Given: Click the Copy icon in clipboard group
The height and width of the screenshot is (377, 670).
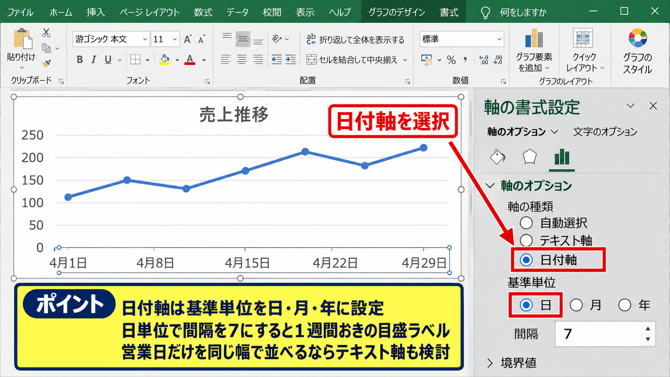Looking at the screenshot, I should click(46, 48).
